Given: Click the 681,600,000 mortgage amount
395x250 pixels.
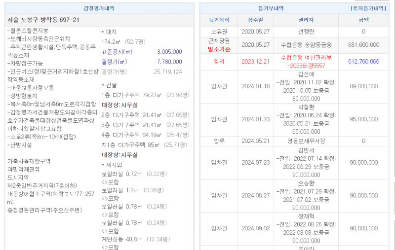Looking at the screenshot, I should (363, 45).
